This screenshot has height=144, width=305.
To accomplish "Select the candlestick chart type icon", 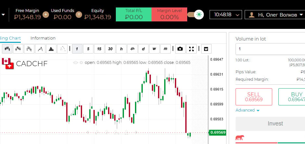I will [x=7, y=49].
